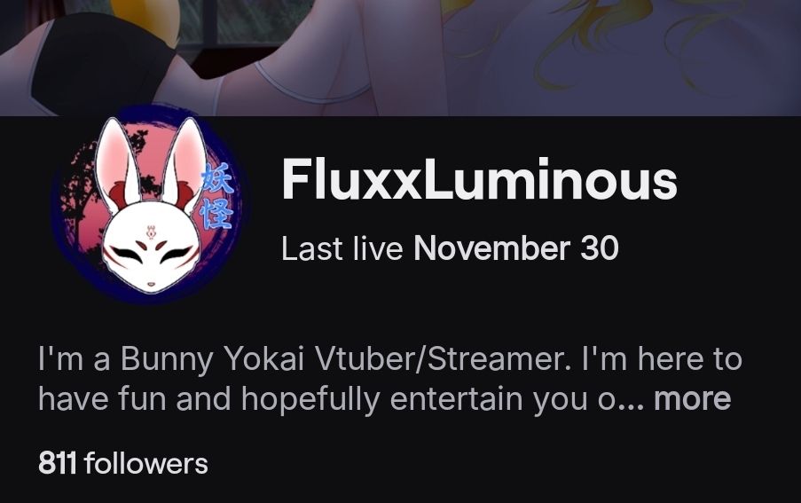This screenshot has height=503, width=801.
Task: Click the November 30 date text
Action: coord(516,248)
